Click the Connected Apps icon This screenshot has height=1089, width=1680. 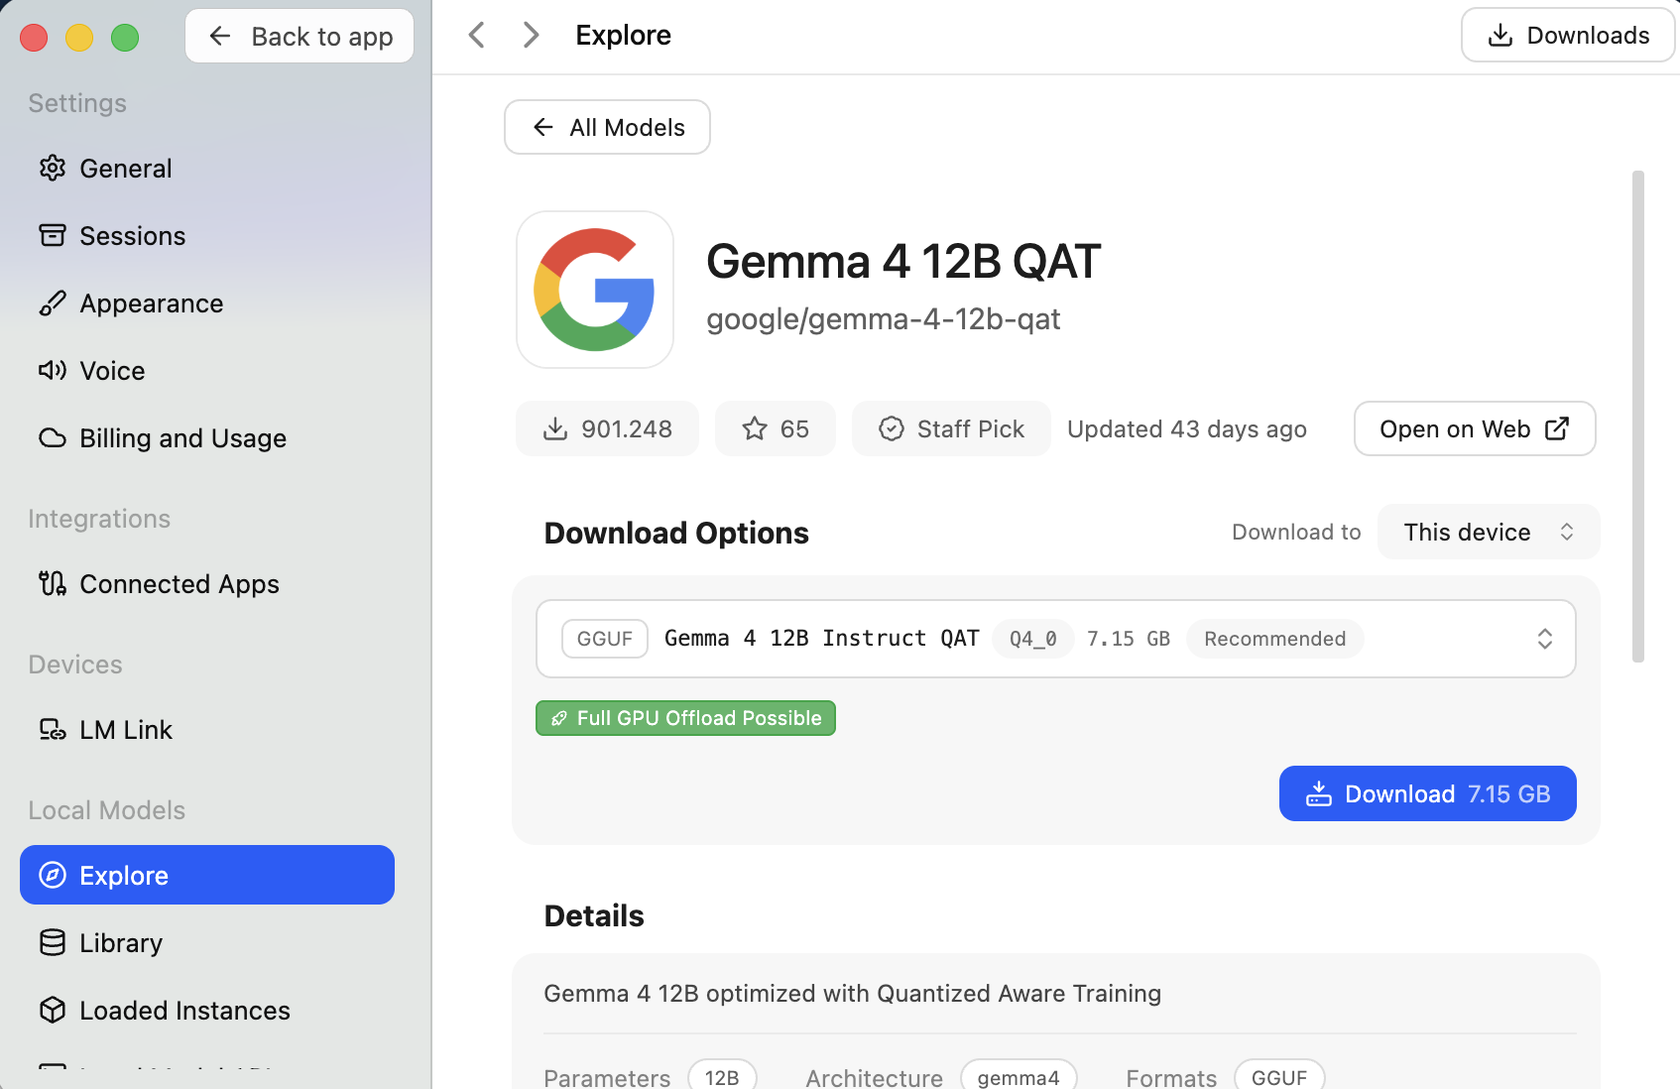pos(53,584)
